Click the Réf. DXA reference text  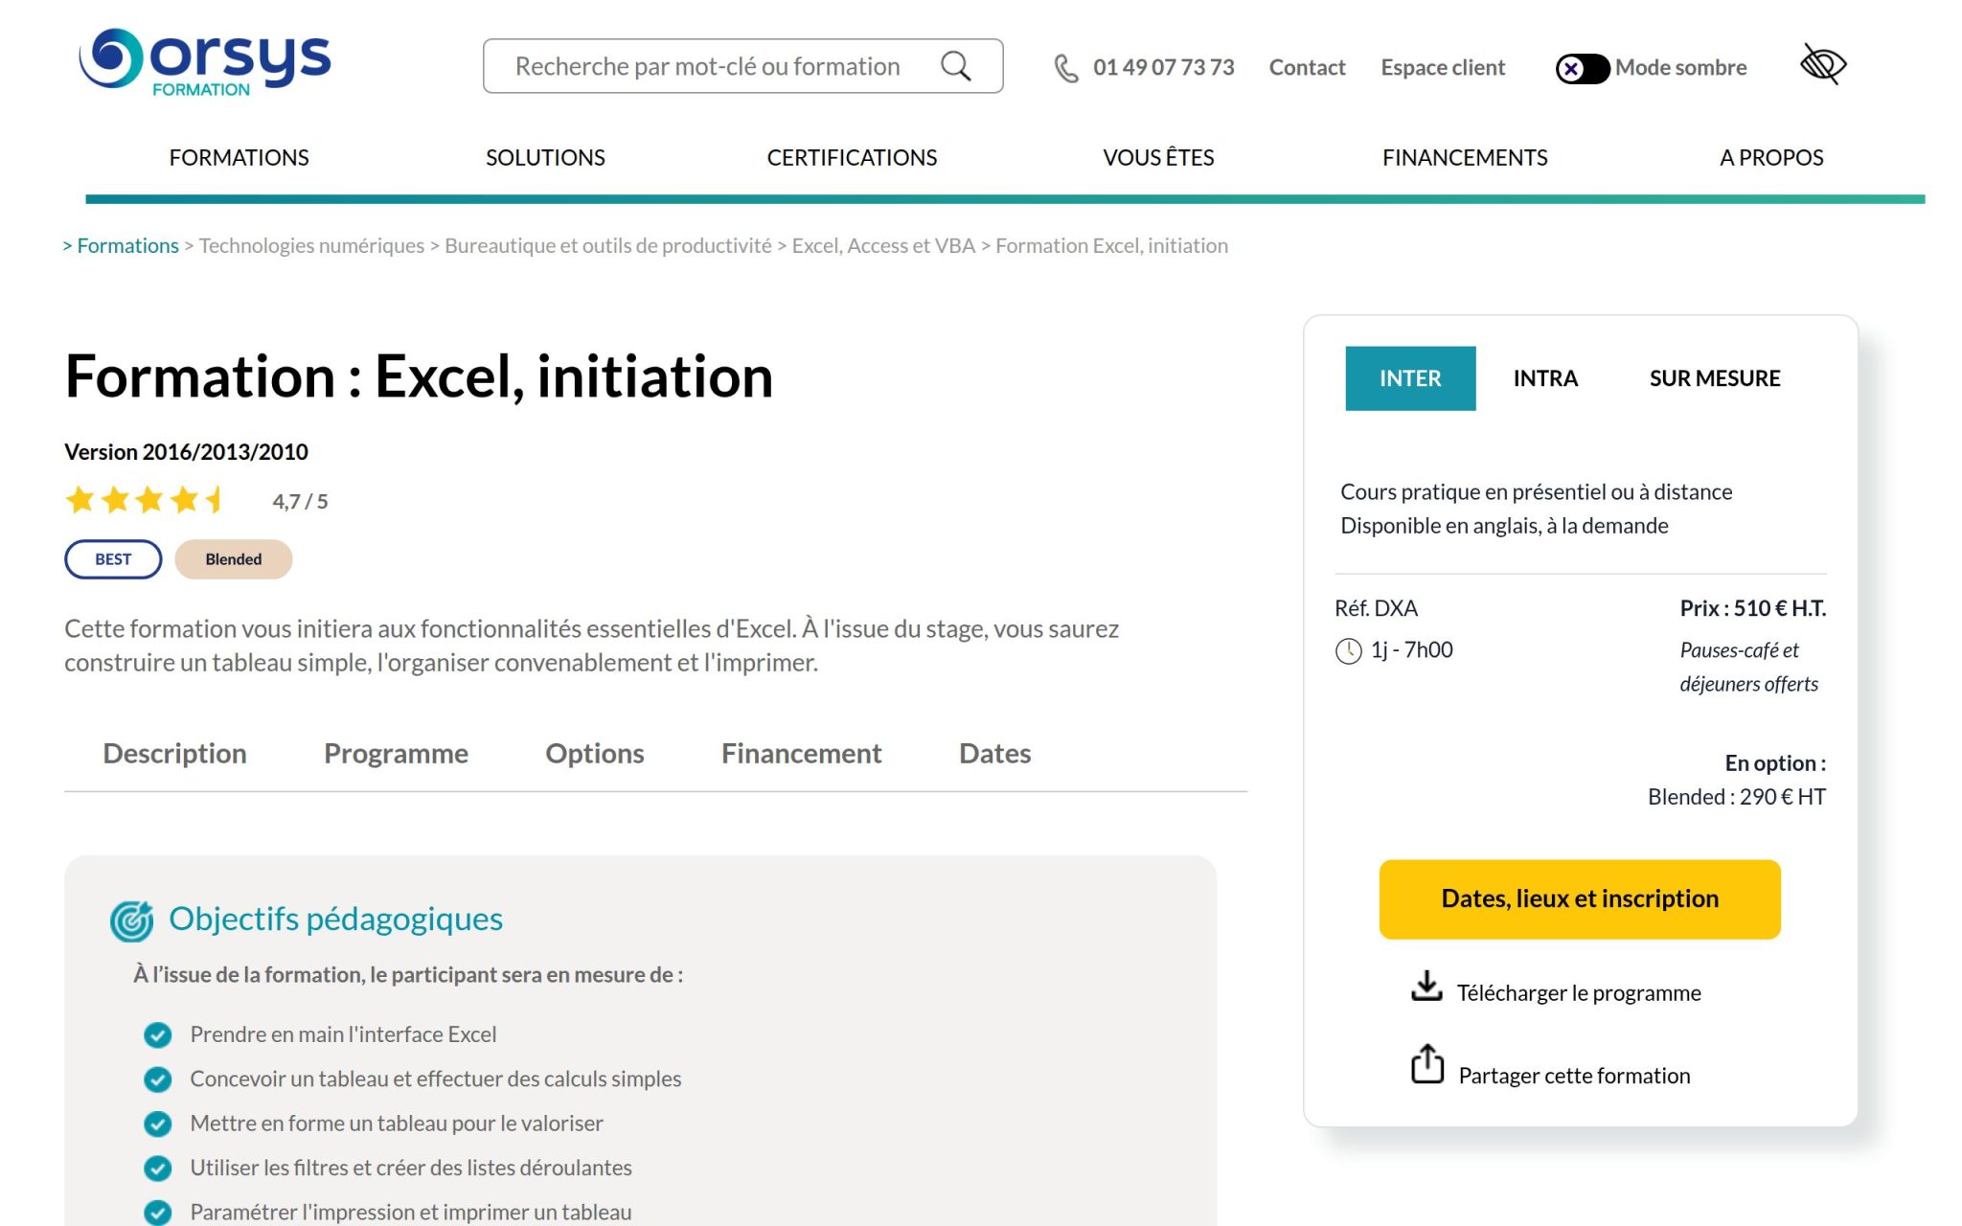point(1376,608)
